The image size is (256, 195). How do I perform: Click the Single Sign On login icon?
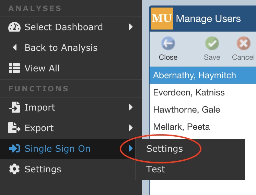click(14, 148)
